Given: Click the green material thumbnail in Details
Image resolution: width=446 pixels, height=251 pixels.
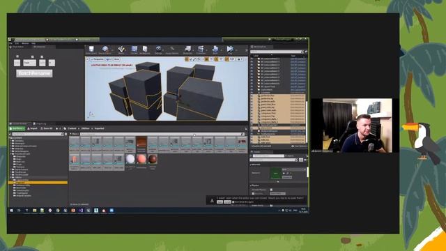Looking at the screenshot, I should (275, 173).
